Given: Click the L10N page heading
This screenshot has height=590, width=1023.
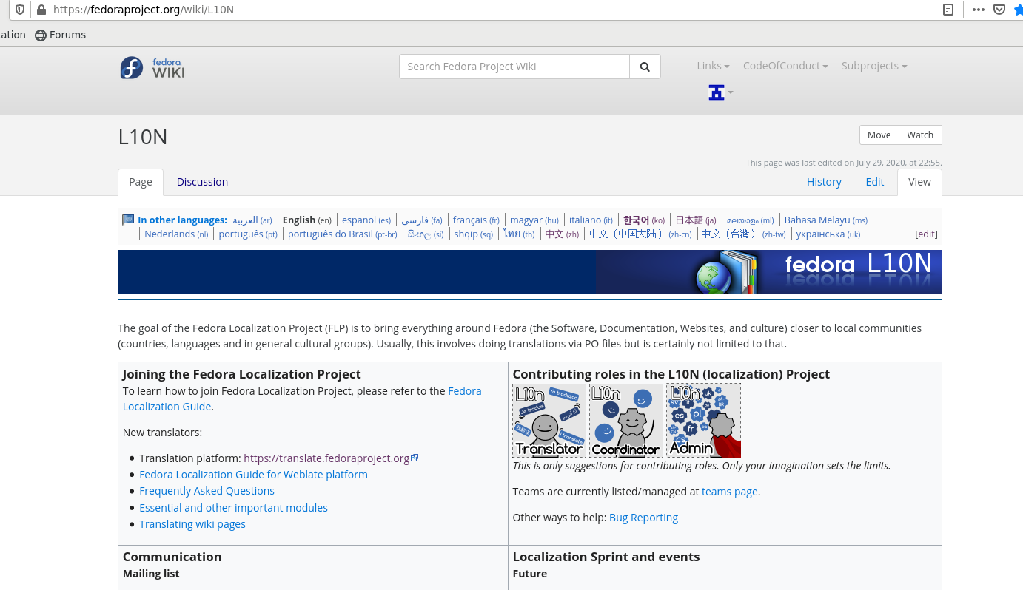Looking at the screenshot, I should (143, 137).
